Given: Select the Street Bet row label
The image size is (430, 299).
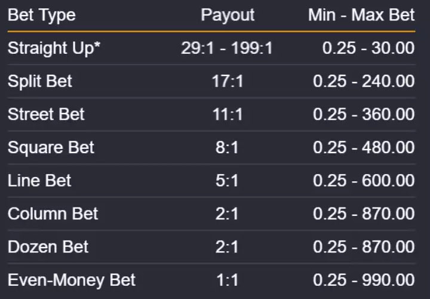Looking at the screenshot, I should coord(46,114).
